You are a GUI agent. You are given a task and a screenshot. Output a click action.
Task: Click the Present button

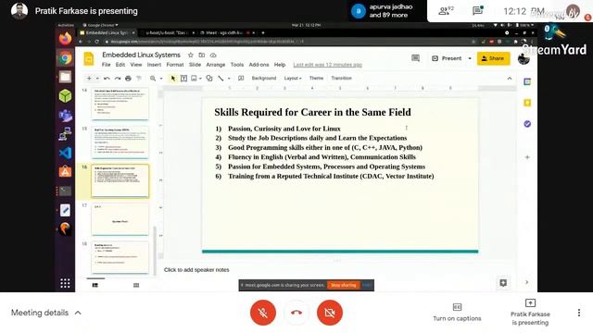(x=447, y=58)
